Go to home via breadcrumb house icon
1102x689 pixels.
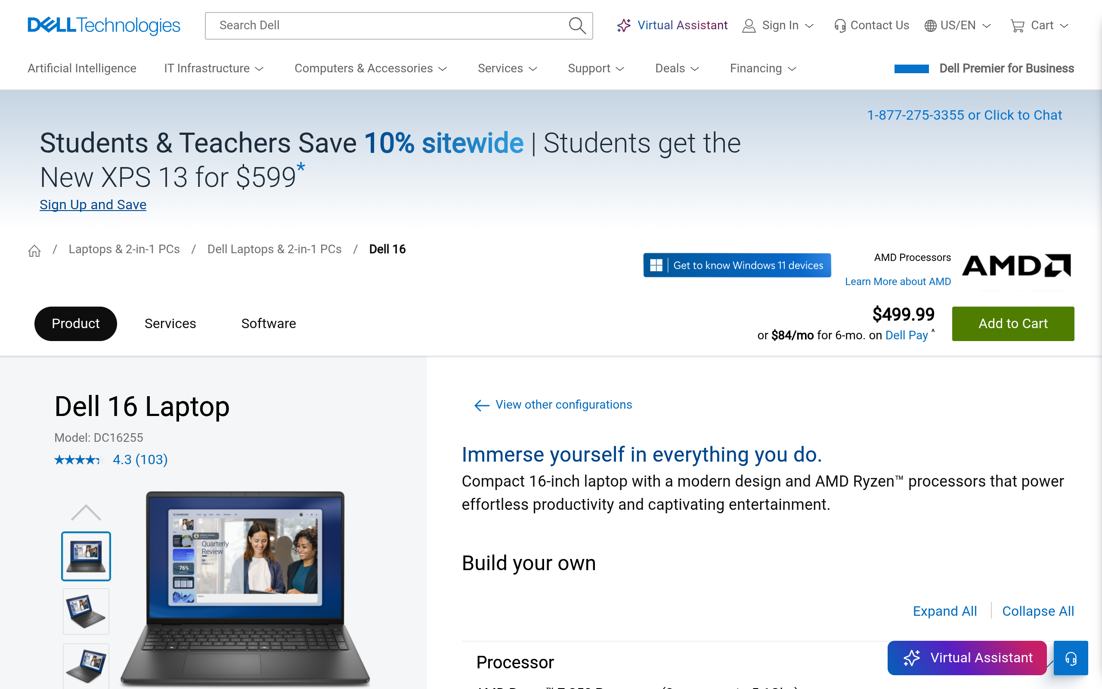[x=34, y=250]
